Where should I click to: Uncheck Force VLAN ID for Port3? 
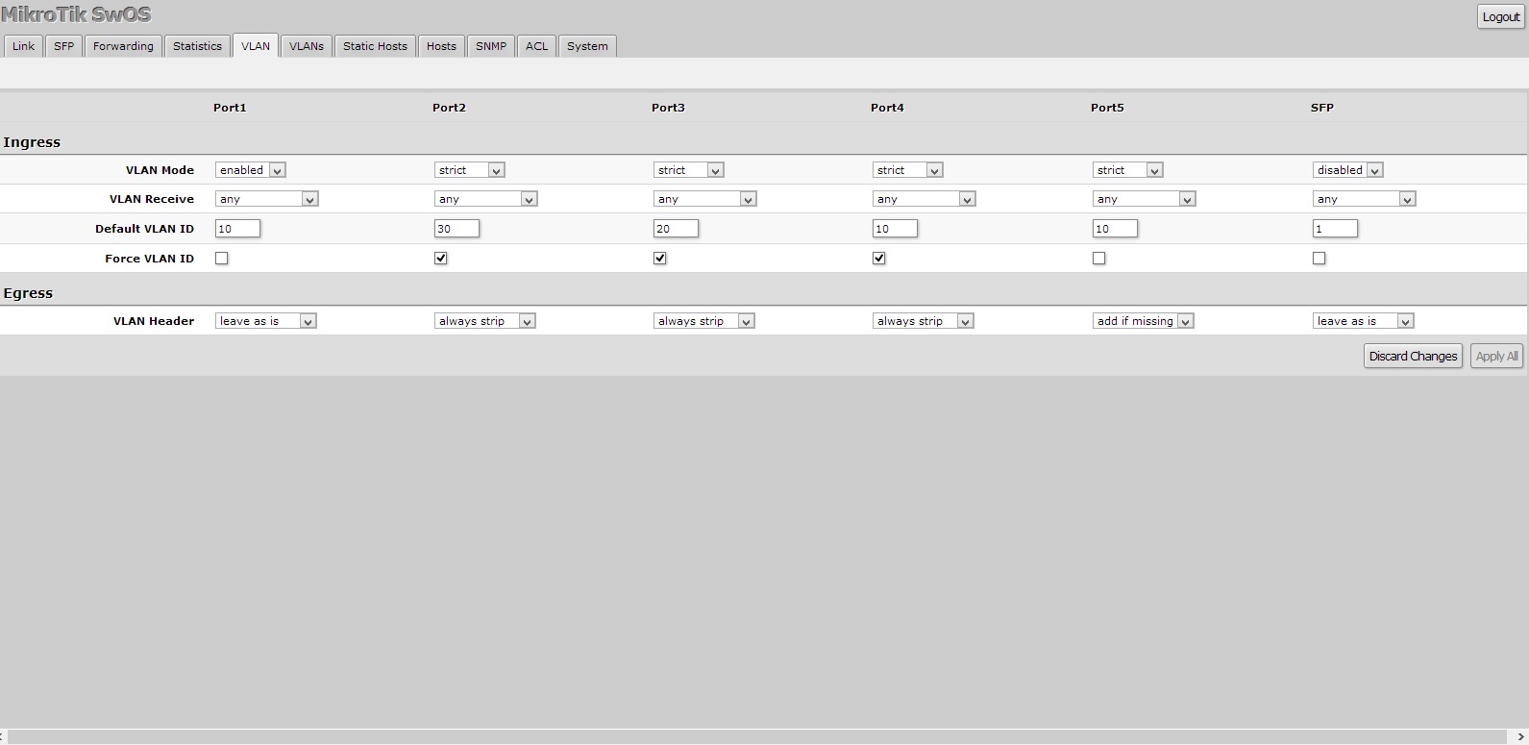[660, 259]
